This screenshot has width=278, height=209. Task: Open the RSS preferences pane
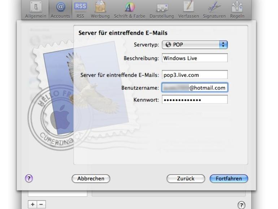(80, 10)
